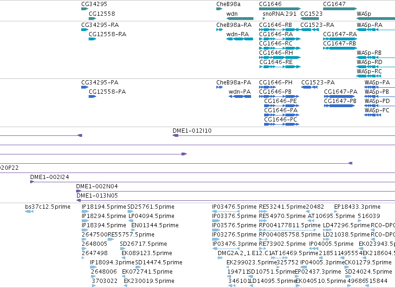Screen dimensions: 395x288
Task: Select protein label WASp-PB
Action: (x=376, y=92)
